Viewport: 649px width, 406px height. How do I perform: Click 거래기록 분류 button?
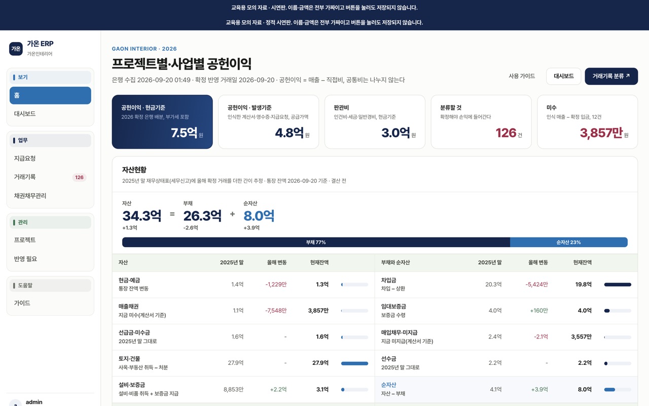pyautogui.click(x=611, y=76)
